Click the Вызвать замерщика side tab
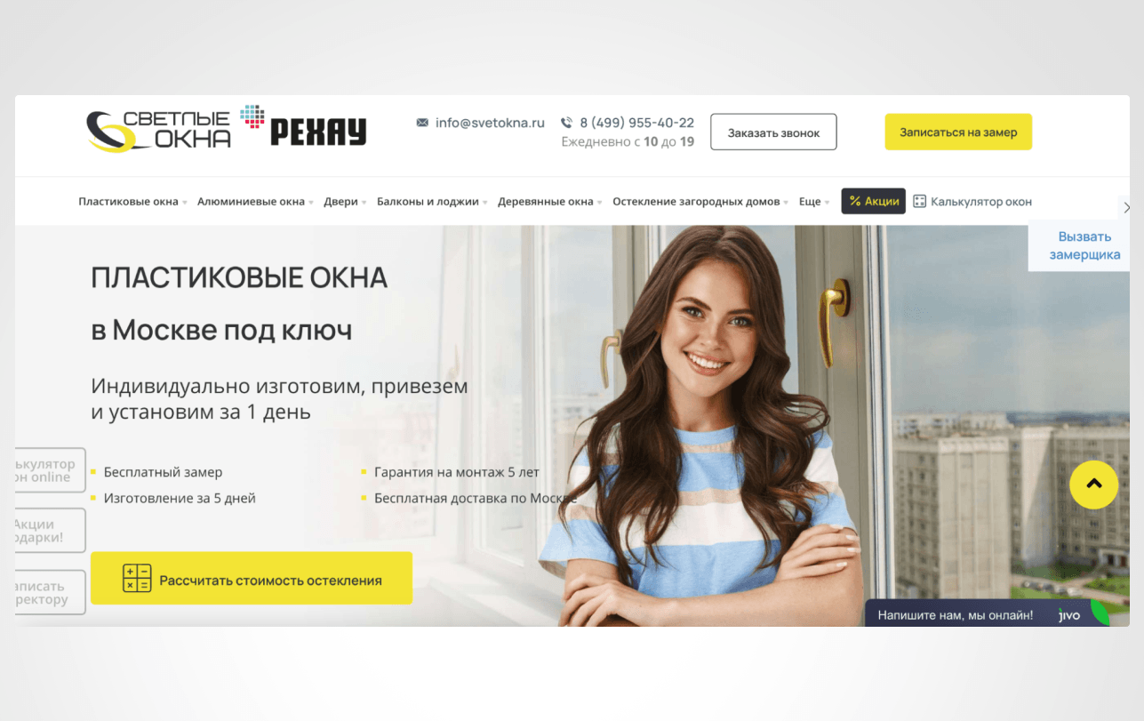This screenshot has width=1144, height=721. (1079, 245)
